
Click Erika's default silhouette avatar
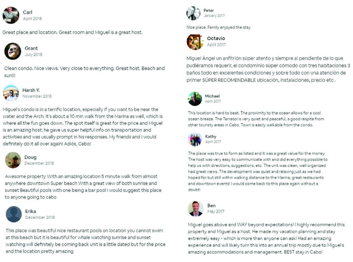14,214
